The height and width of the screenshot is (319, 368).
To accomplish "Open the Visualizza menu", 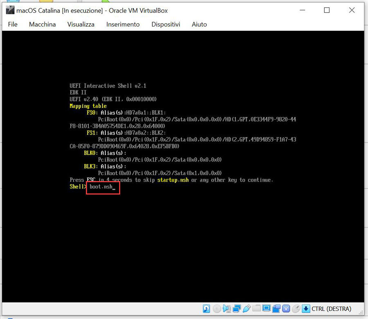I will pyautogui.click(x=81, y=25).
